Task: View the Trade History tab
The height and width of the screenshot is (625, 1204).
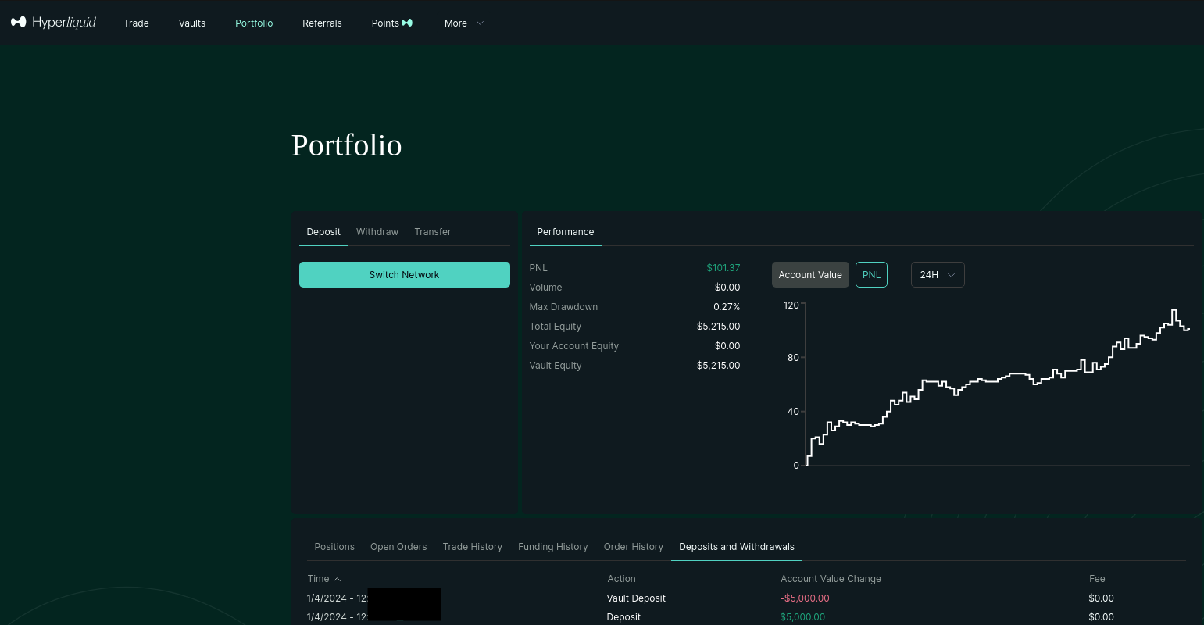Action: click(473, 547)
